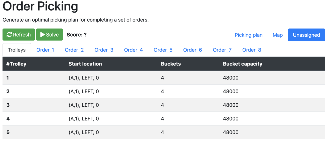
Task: Open the Order_7 tab
Action: click(222, 50)
